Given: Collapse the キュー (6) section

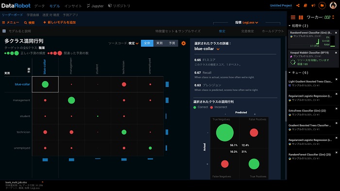Looking at the screenshot, I should [298, 72].
